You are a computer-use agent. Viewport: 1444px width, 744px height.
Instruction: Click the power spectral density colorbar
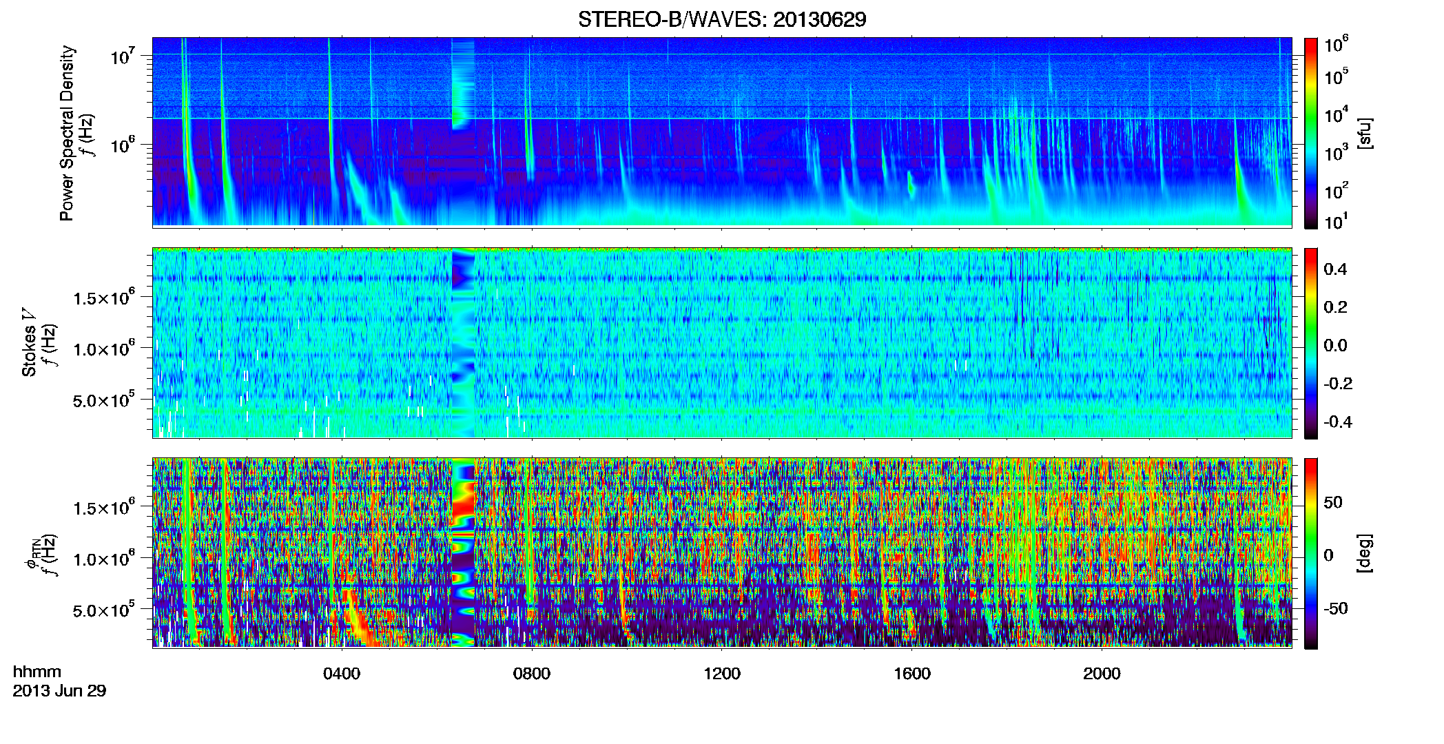point(1311,133)
